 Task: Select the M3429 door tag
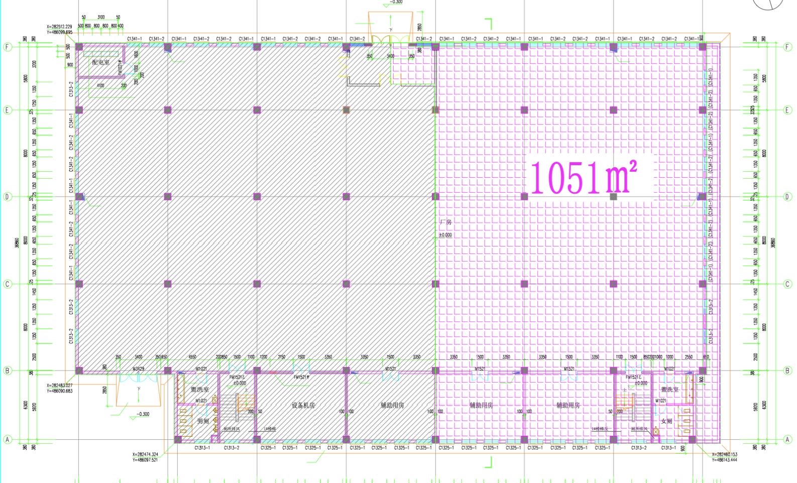(x=138, y=369)
